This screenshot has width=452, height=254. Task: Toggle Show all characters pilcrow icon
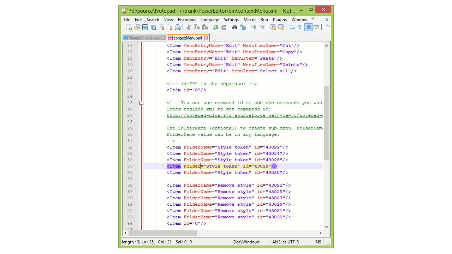point(300,27)
